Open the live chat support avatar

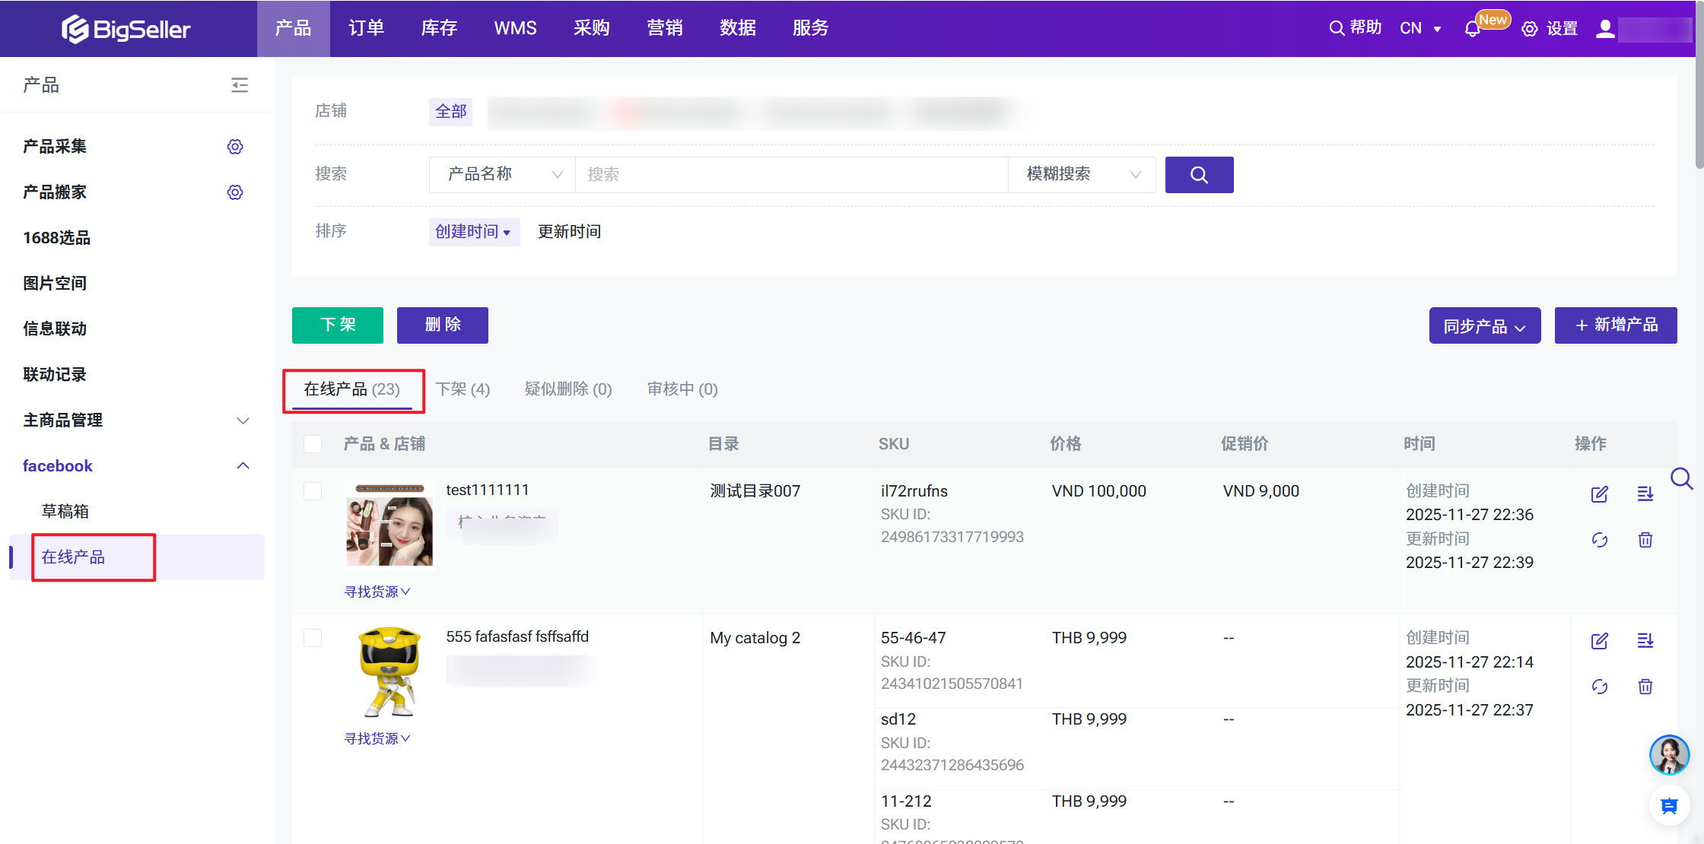click(x=1669, y=754)
